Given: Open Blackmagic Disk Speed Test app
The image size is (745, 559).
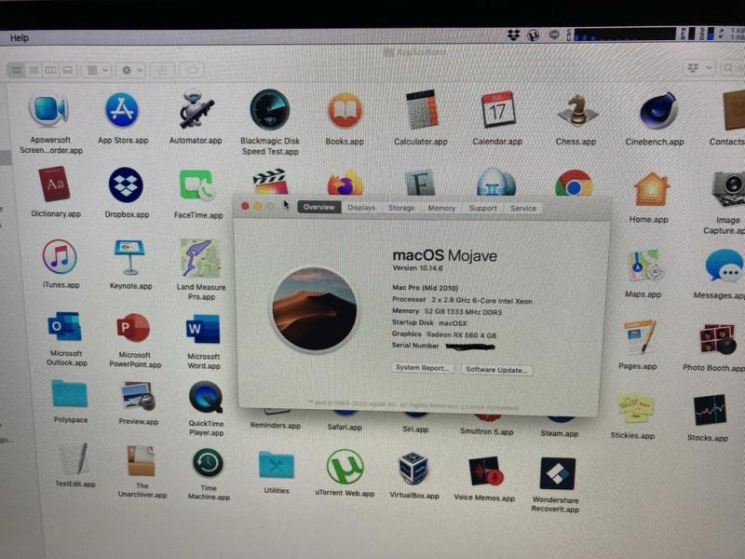Looking at the screenshot, I should (x=269, y=110).
